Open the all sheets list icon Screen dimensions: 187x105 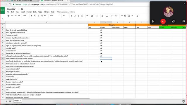(10, 101)
